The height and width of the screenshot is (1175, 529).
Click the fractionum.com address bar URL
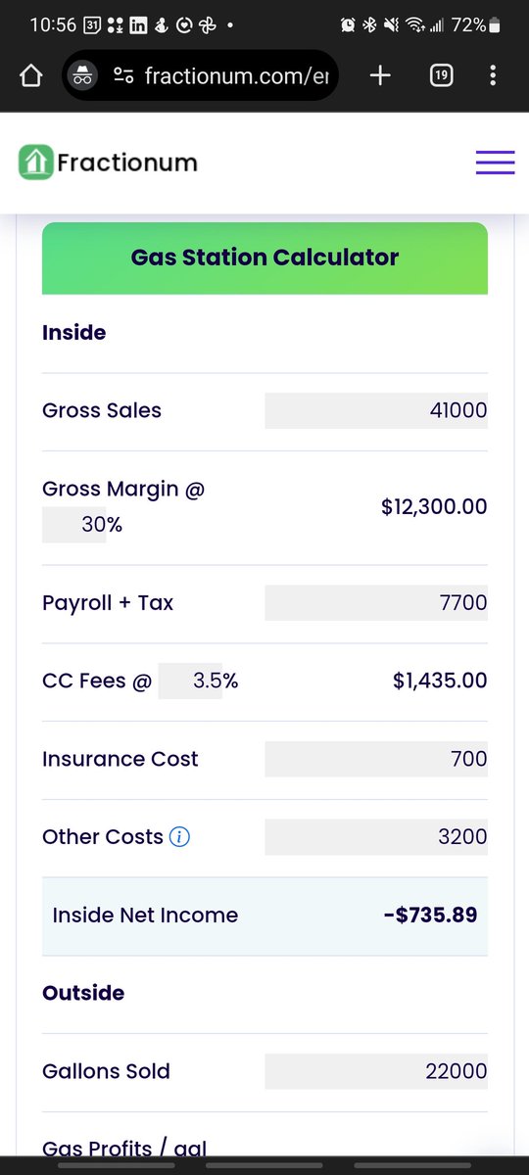(236, 75)
